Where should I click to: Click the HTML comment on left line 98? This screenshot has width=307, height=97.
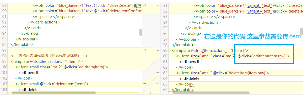[49, 56]
